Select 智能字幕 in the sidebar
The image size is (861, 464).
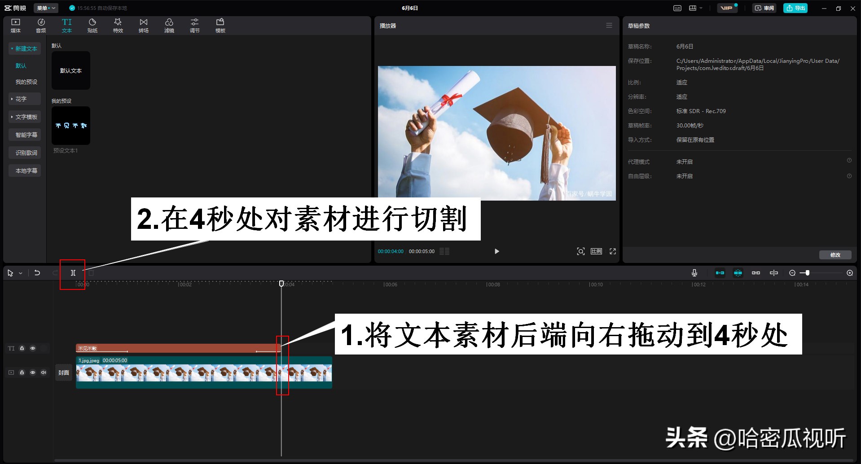point(25,134)
